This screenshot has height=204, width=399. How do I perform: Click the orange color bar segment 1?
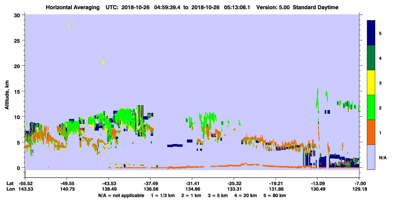pyautogui.click(x=371, y=132)
